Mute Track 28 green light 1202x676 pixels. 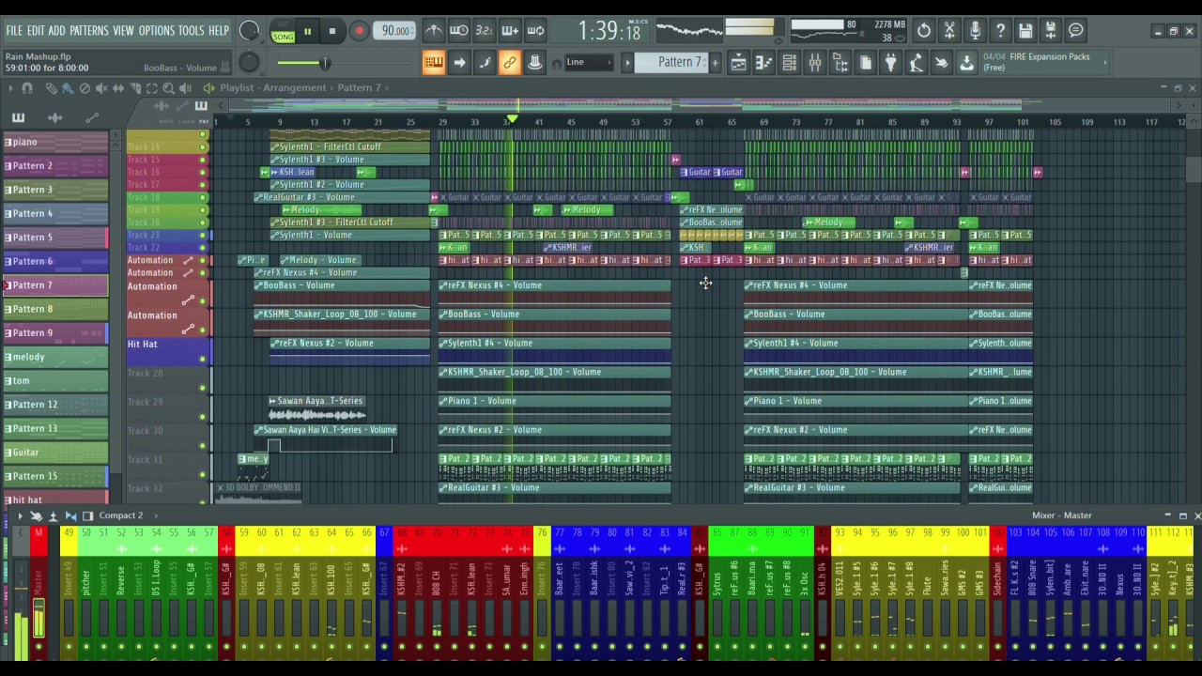203,388
